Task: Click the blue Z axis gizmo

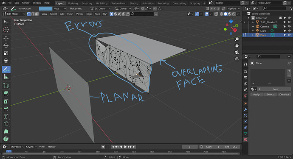Action: pos(231,21)
